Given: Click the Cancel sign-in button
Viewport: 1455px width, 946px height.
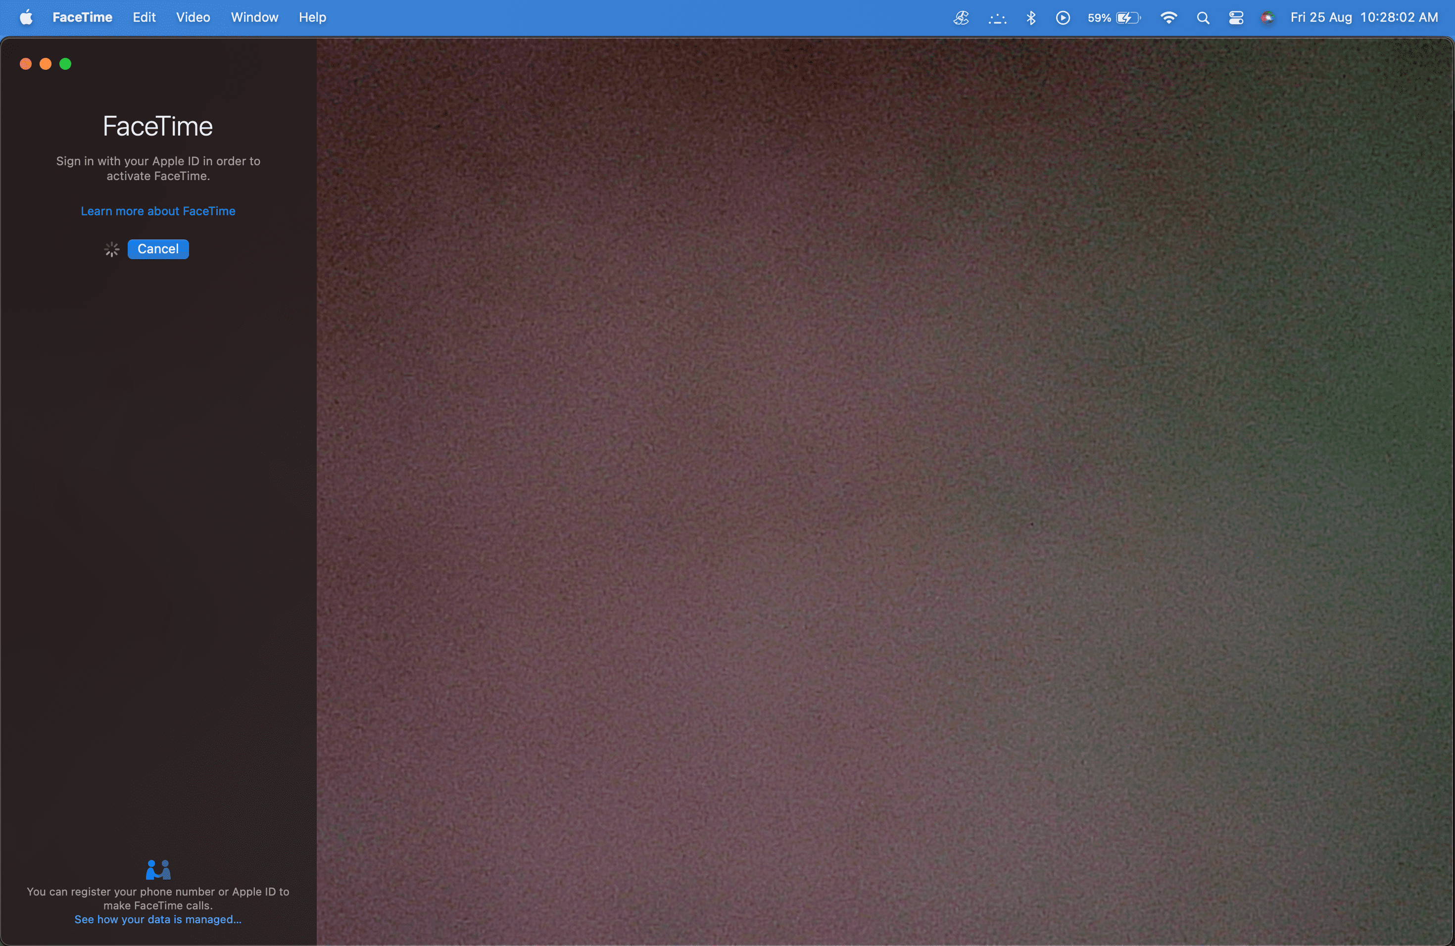Looking at the screenshot, I should (x=158, y=249).
